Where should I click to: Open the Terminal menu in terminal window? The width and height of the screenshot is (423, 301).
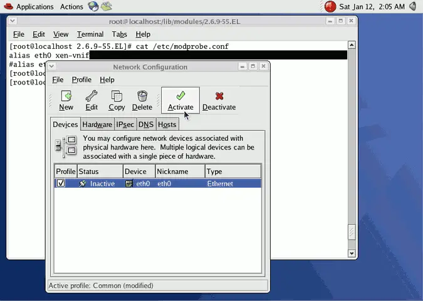pos(90,34)
